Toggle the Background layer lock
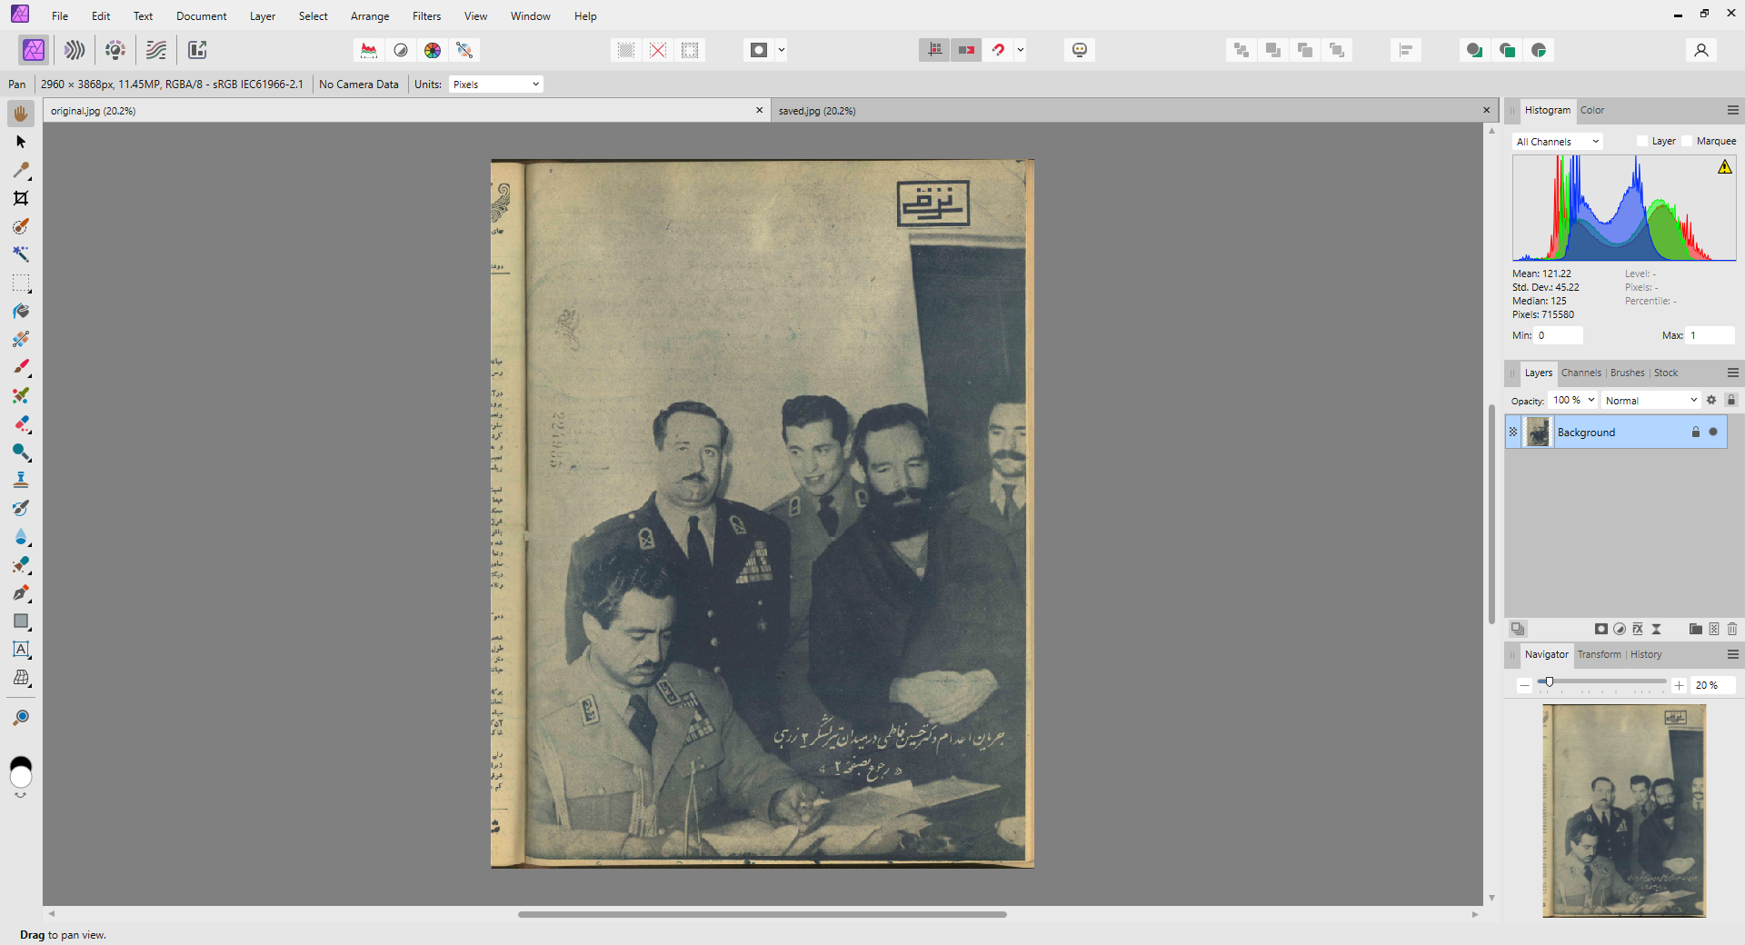The image size is (1745, 945). click(x=1695, y=432)
